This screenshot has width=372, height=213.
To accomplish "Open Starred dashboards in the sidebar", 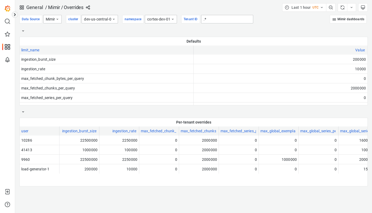I will pyautogui.click(x=7, y=34).
